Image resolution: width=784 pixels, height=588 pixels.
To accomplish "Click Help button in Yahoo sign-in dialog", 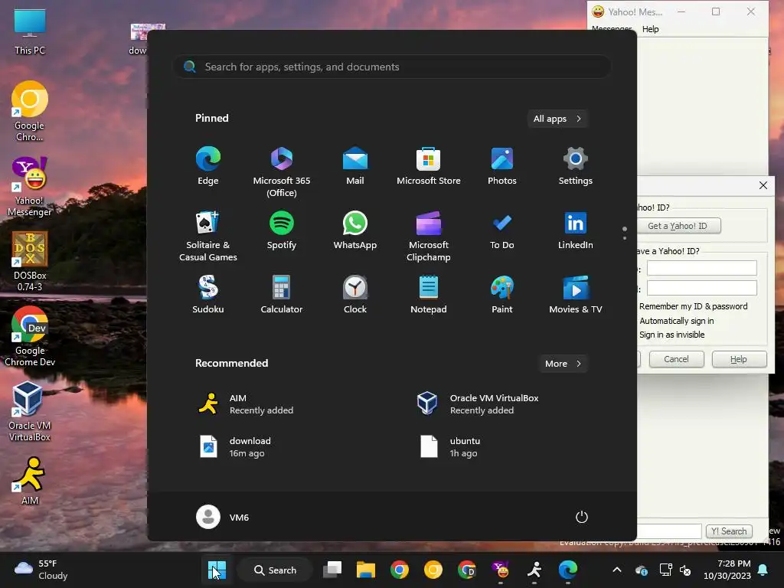I will coord(739,359).
